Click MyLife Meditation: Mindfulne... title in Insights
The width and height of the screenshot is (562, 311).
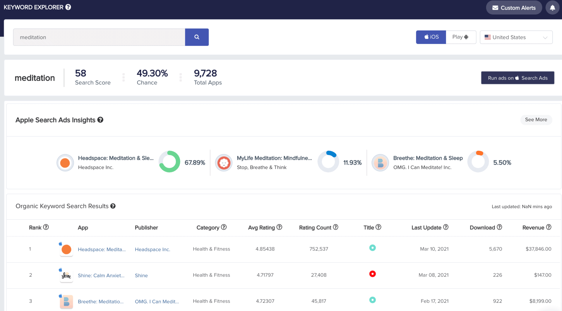274,158
